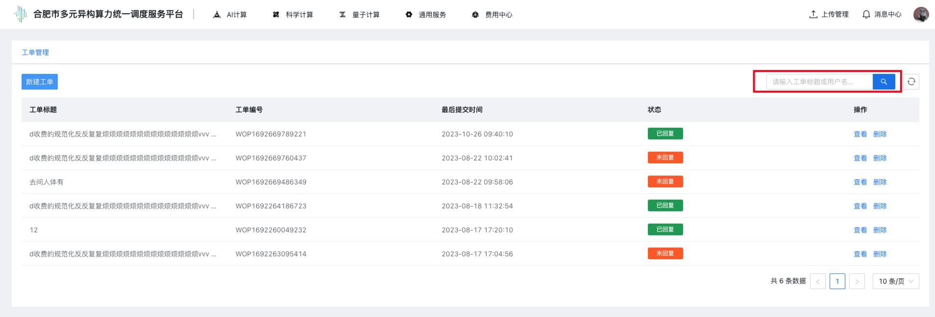Click the 量子计算 icon in navigation
Image resolution: width=935 pixels, height=317 pixels.
343,15
